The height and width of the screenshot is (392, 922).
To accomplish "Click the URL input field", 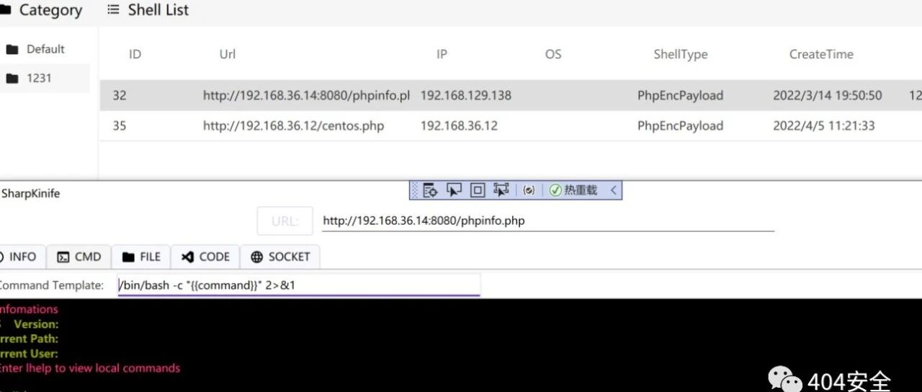I will click(548, 220).
